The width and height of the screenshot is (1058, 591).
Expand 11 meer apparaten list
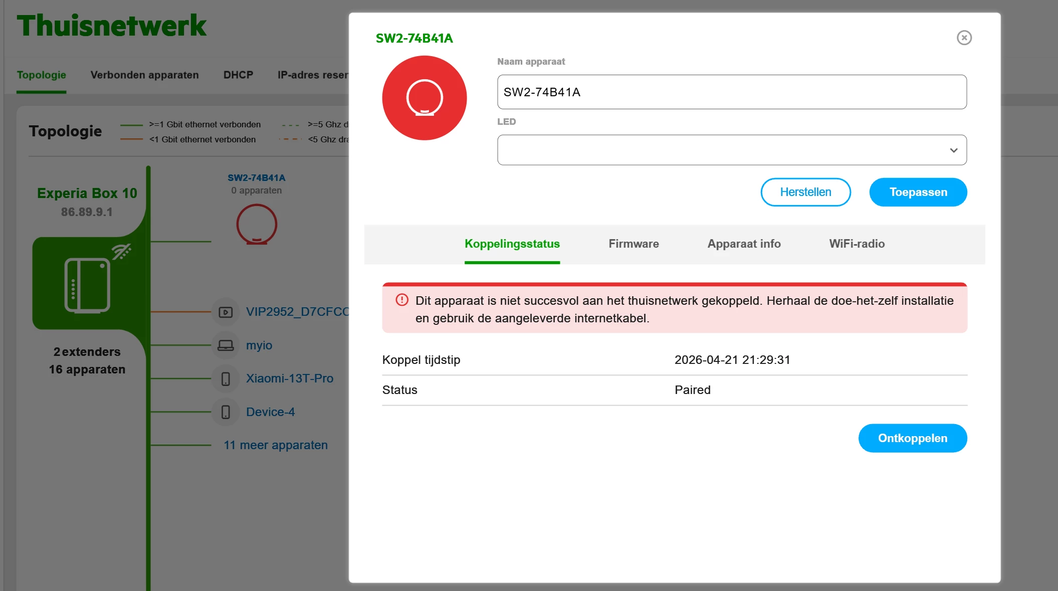coord(276,445)
